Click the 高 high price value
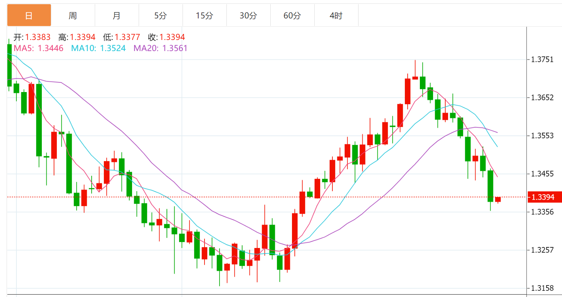Viewport: 562px width, 297px height. click(83, 37)
